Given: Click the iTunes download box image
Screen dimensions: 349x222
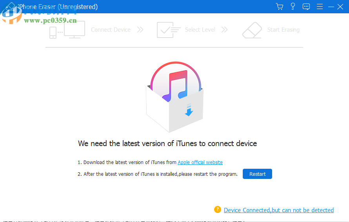Looking at the screenshot, I should pyautogui.click(x=175, y=98).
